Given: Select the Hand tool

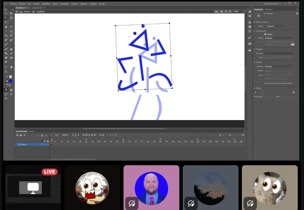Looking at the screenshot, I should [x=11, y=67].
